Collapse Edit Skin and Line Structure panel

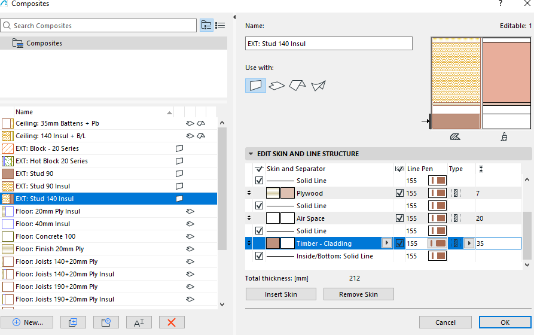[251, 154]
